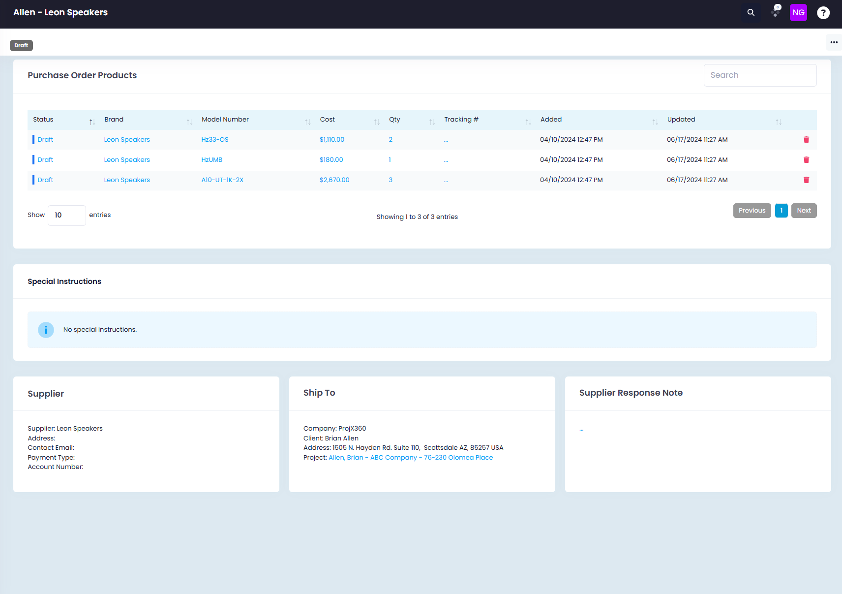Click the "Payment Type:" label
This screenshot has height=594, width=842.
(51, 458)
